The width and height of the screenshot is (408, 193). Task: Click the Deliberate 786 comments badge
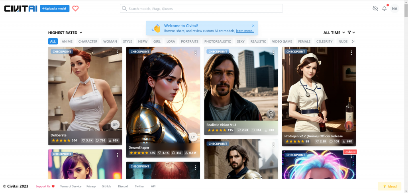pos(101,140)
